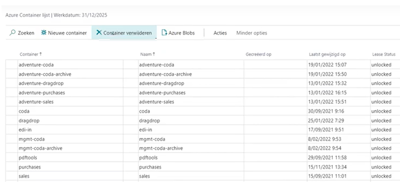Sort by the Container column header

30,54
